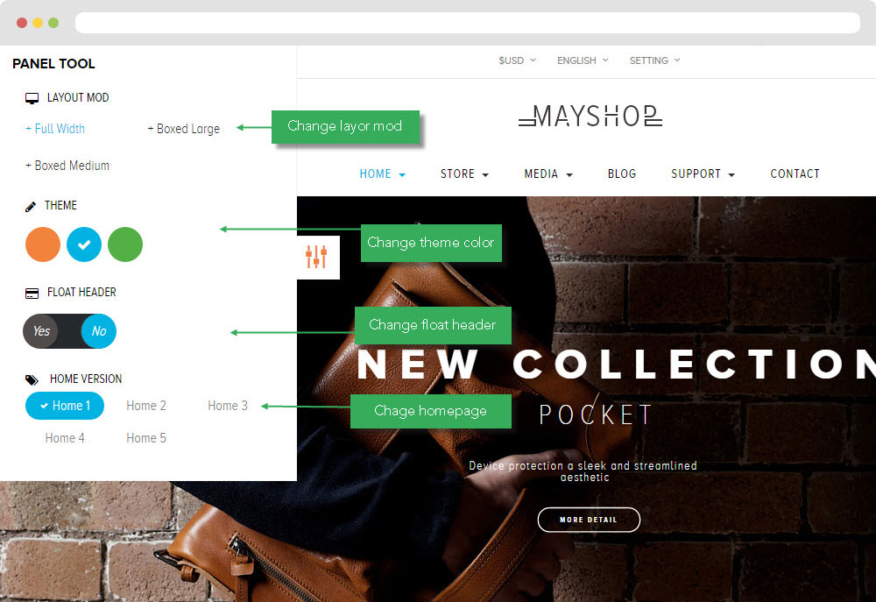Open the $USD currency dropdown

517,60
